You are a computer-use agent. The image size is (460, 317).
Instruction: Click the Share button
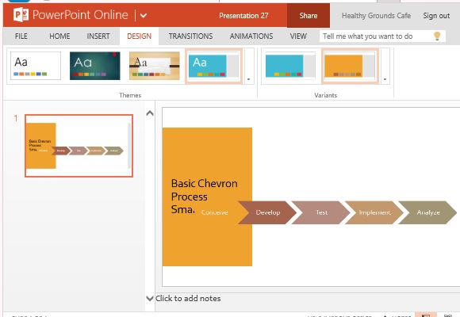pyautogui.click(x=309, y=16)
